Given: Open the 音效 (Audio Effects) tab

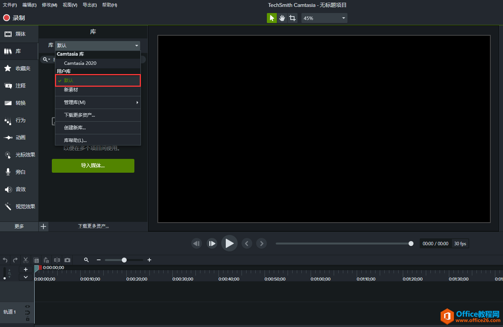Looking at the screenshot, I should (19, 189).
